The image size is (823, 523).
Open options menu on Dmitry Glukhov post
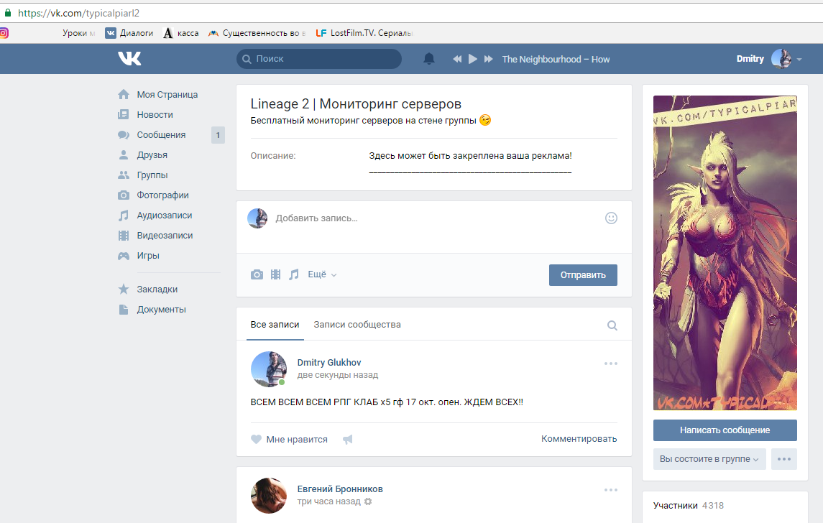pos(611,364)
